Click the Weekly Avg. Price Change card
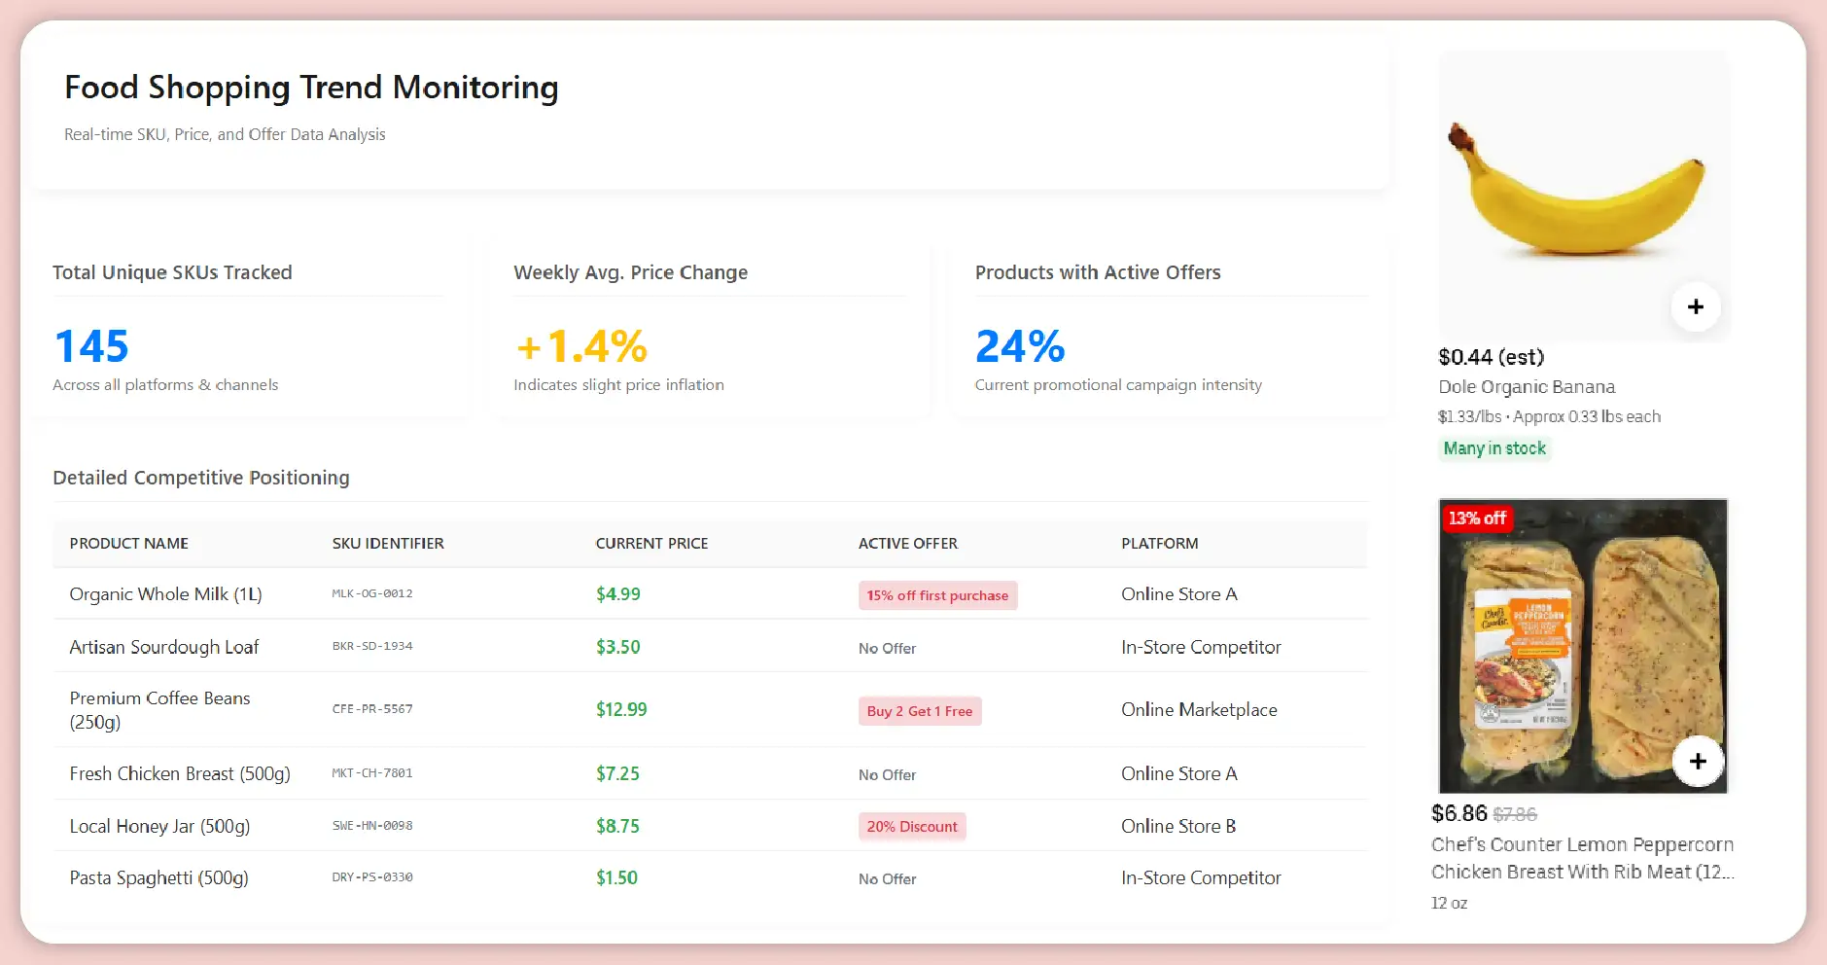 pos(710,328)
